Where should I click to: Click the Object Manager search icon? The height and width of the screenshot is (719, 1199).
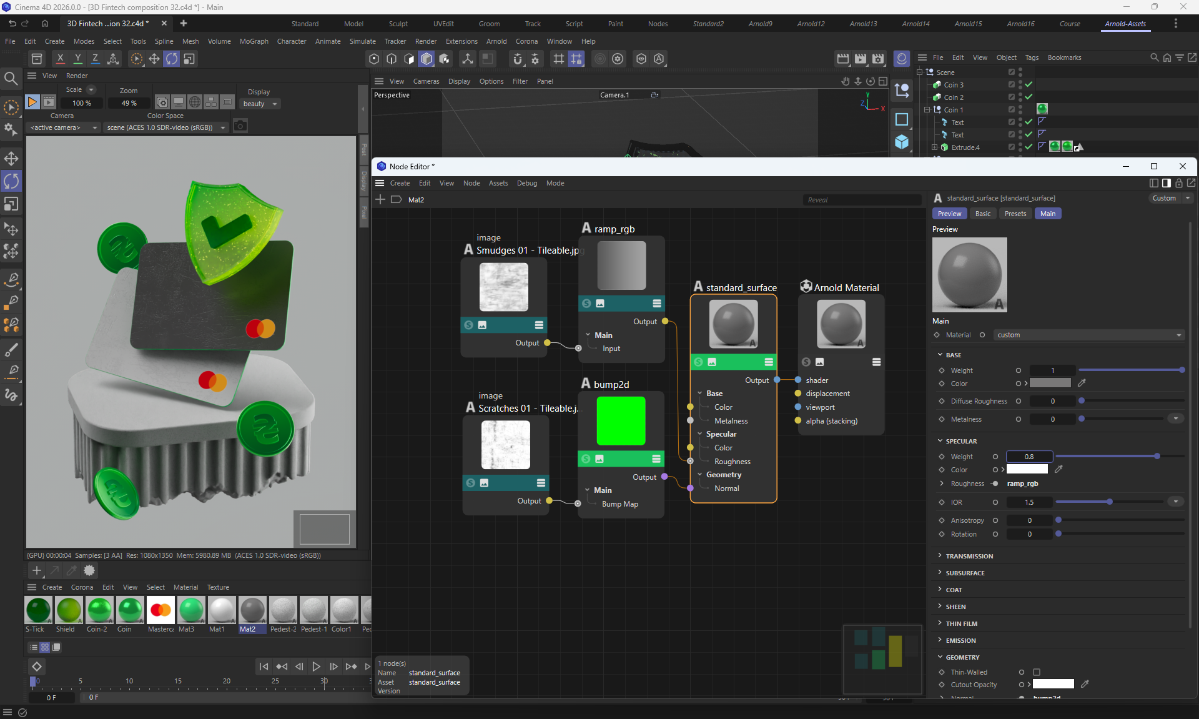click(1154, 57)
